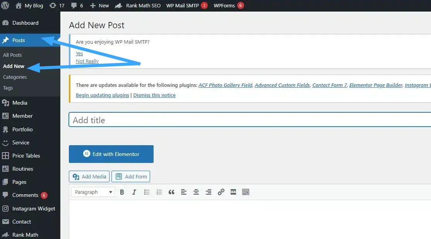Insert or edit a link

pos(221,192)
